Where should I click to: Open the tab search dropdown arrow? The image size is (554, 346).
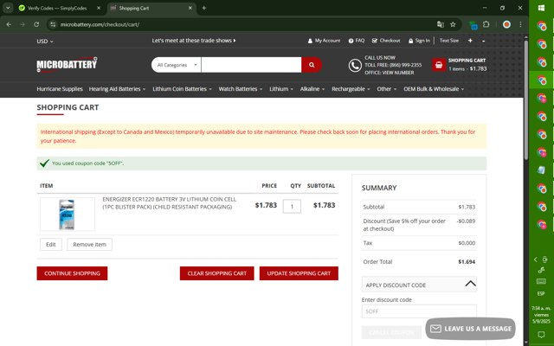[8, 8]
